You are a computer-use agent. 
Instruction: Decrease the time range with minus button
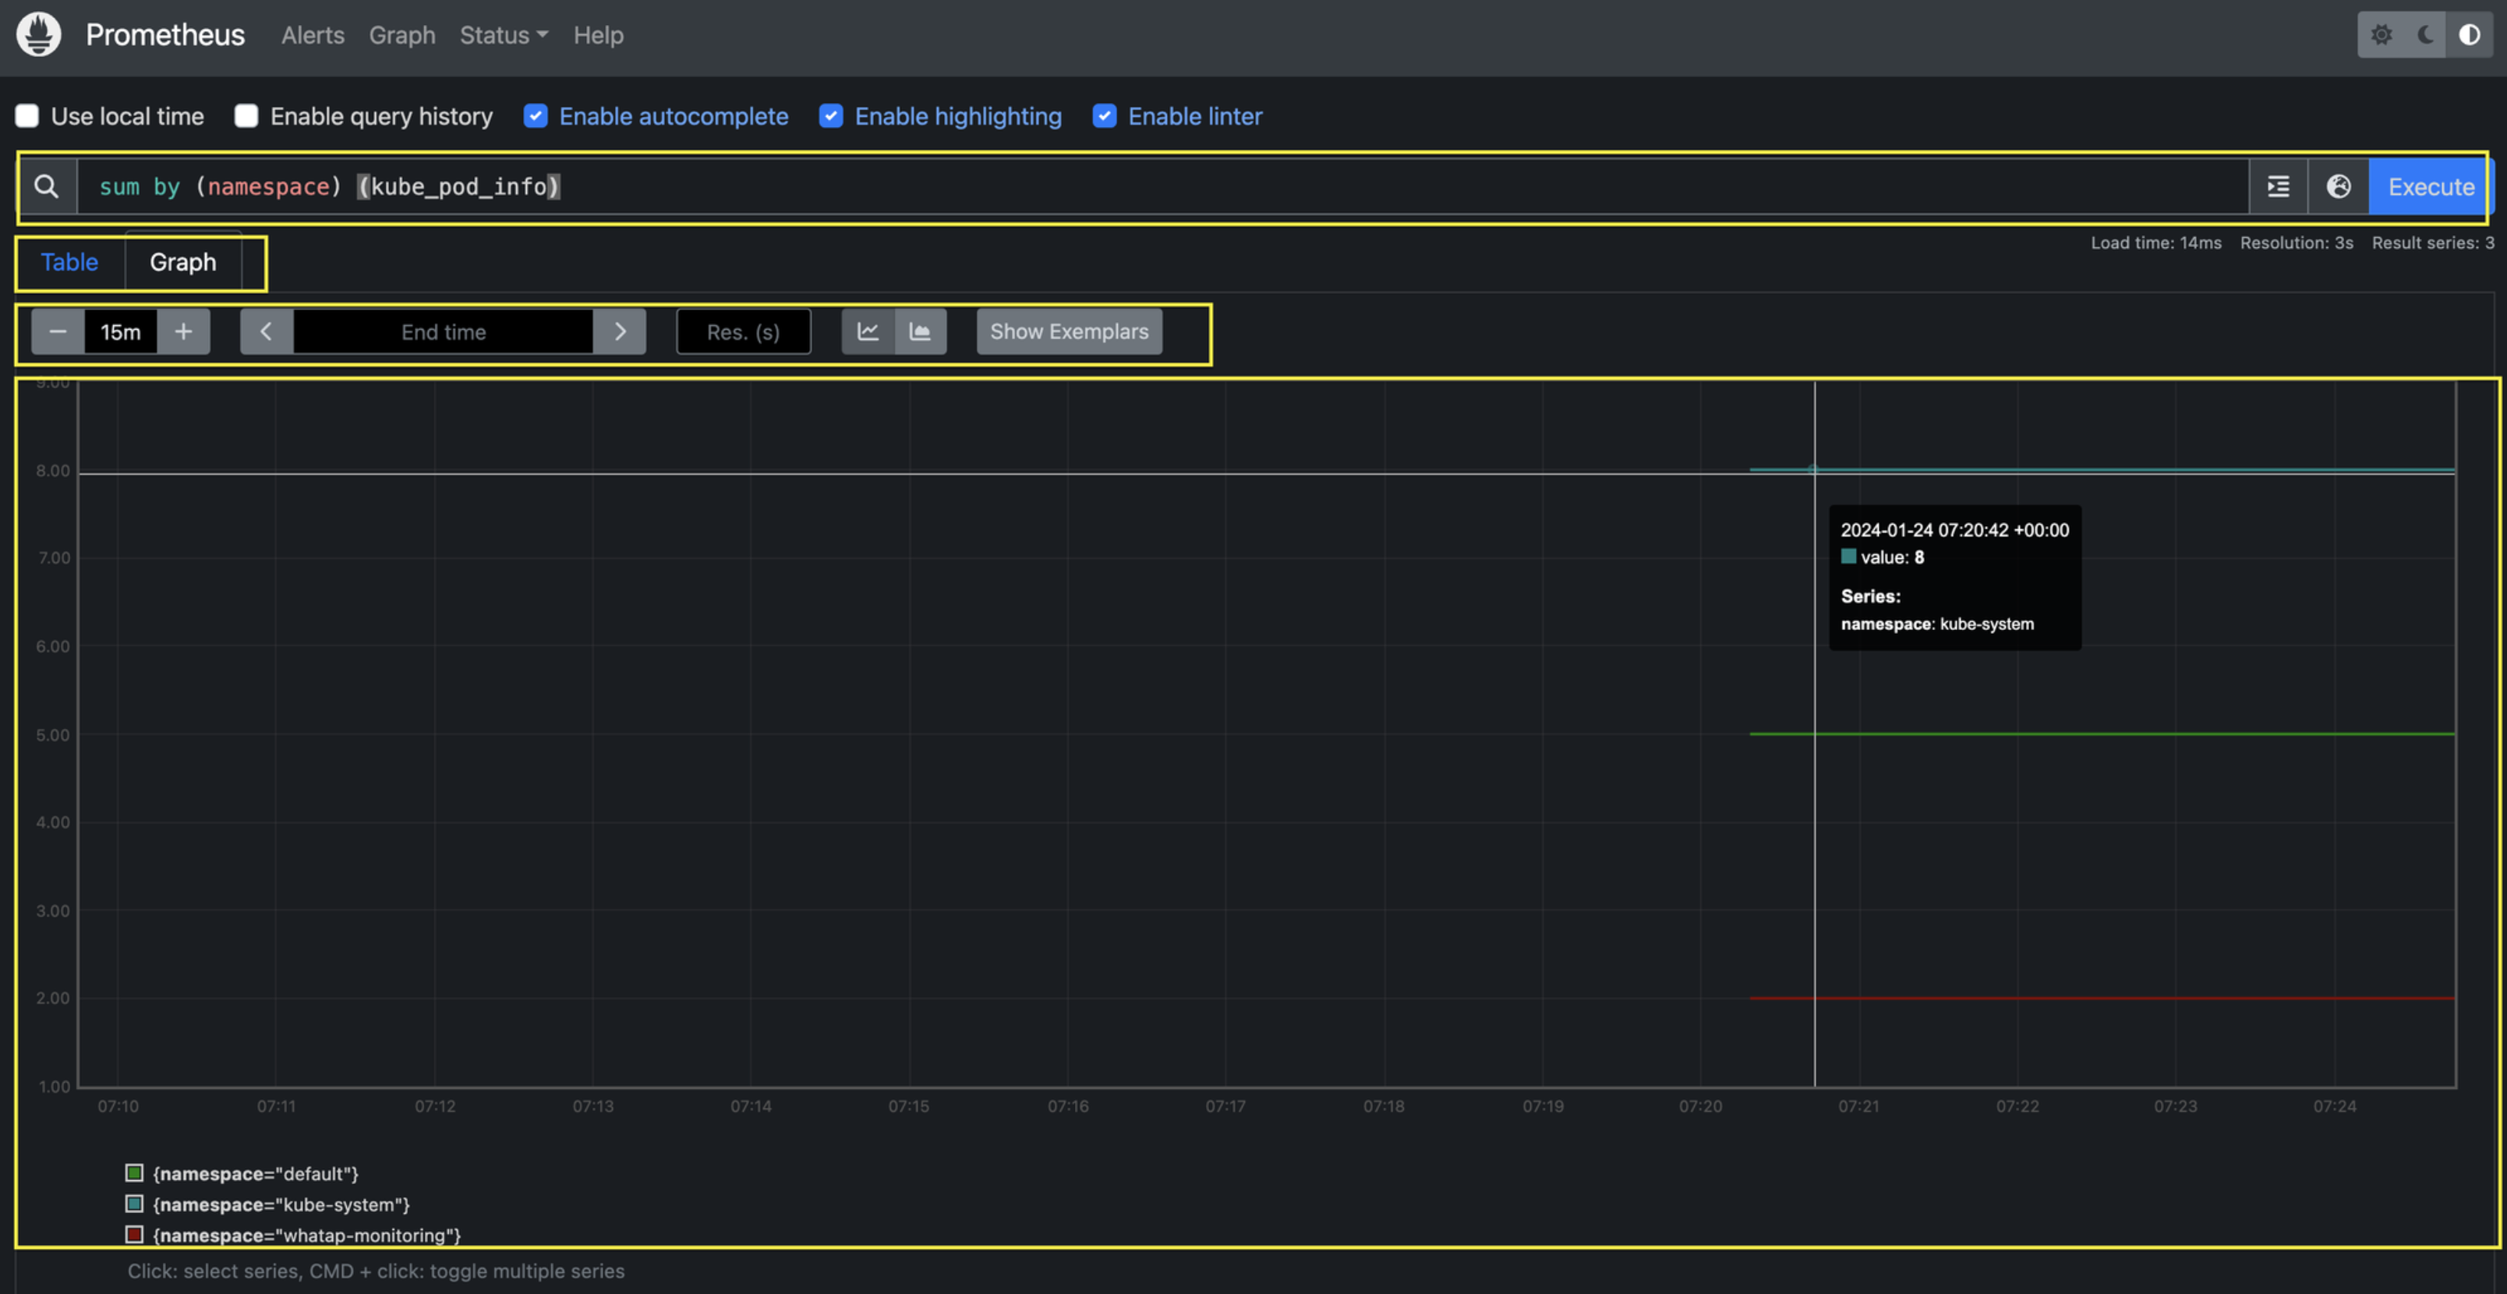(58, 332)
